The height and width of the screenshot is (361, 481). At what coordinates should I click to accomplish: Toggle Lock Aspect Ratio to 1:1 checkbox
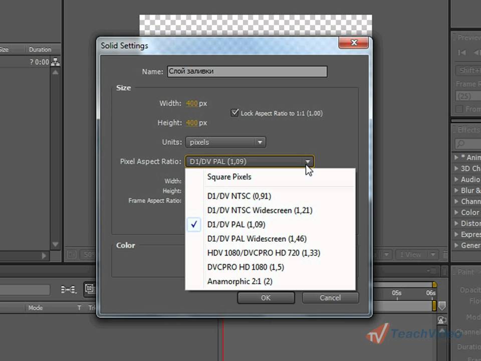tap(234, 113)
